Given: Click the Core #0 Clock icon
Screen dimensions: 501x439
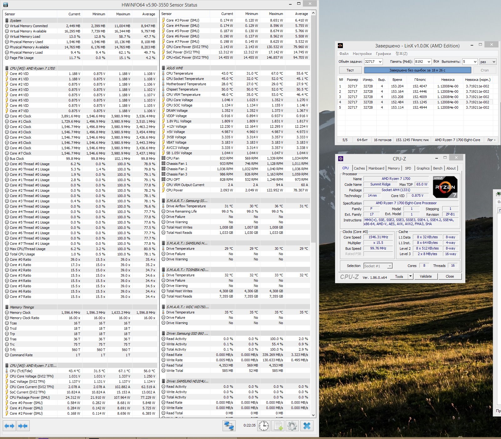Looking at the screenshot, I should (7, 116).
